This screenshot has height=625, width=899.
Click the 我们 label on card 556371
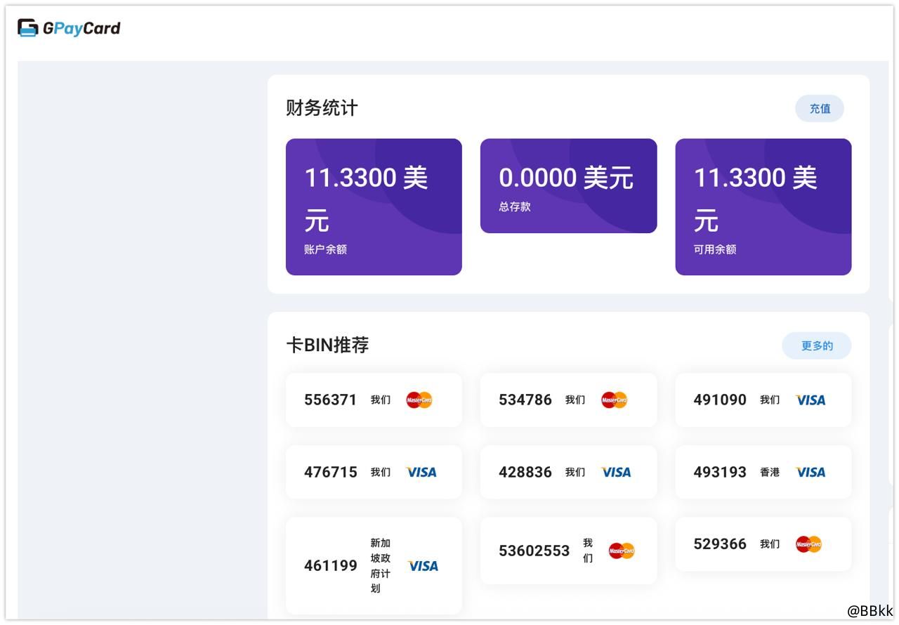click(x=381, y=400)
